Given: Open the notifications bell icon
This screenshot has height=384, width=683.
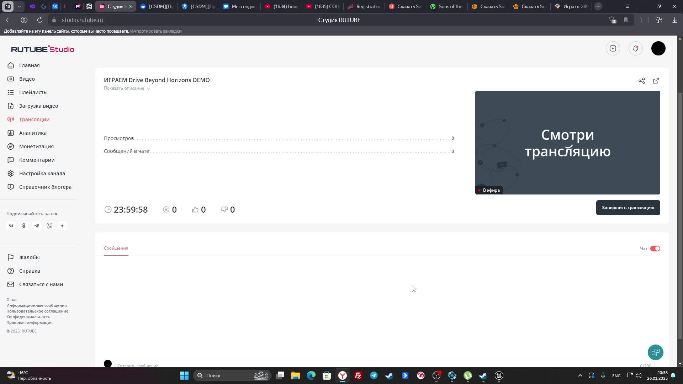Looking at the screenshot, I should tap(636, 48).
